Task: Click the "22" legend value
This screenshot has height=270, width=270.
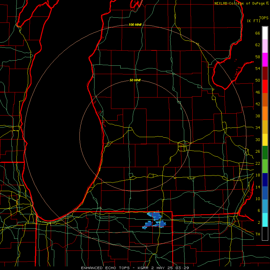Action: point(258,163)
